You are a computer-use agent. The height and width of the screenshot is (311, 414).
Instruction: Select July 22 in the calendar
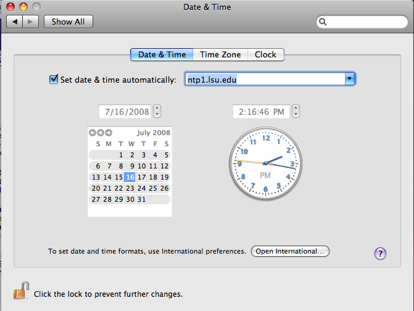tap(118, 188)
